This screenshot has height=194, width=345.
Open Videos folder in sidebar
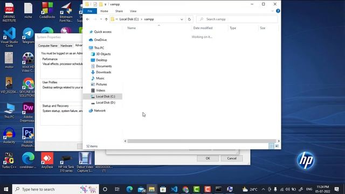click(x=98, y=91)
